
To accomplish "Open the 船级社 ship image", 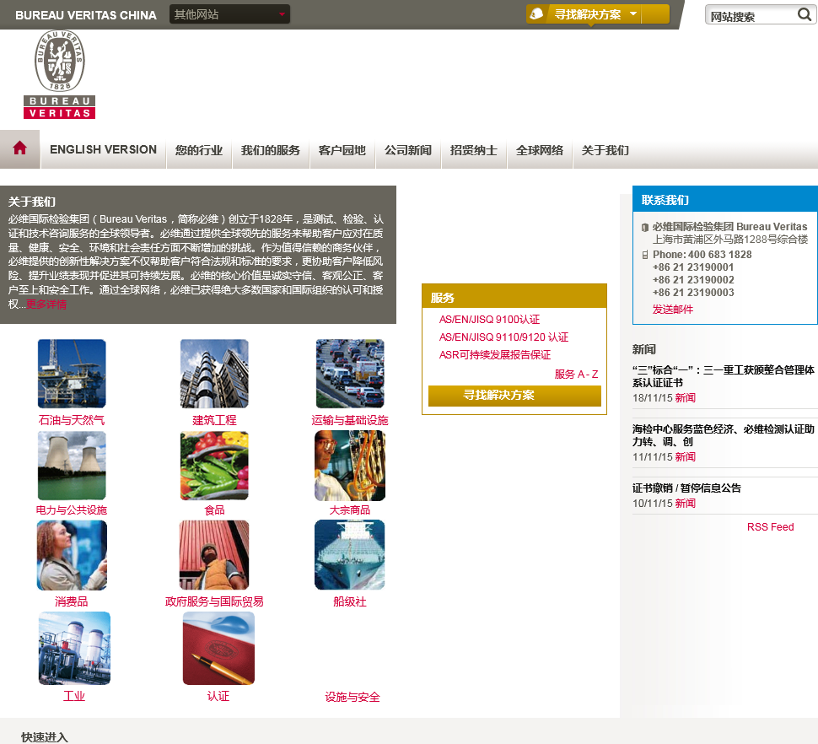I will tap(350, 555).
